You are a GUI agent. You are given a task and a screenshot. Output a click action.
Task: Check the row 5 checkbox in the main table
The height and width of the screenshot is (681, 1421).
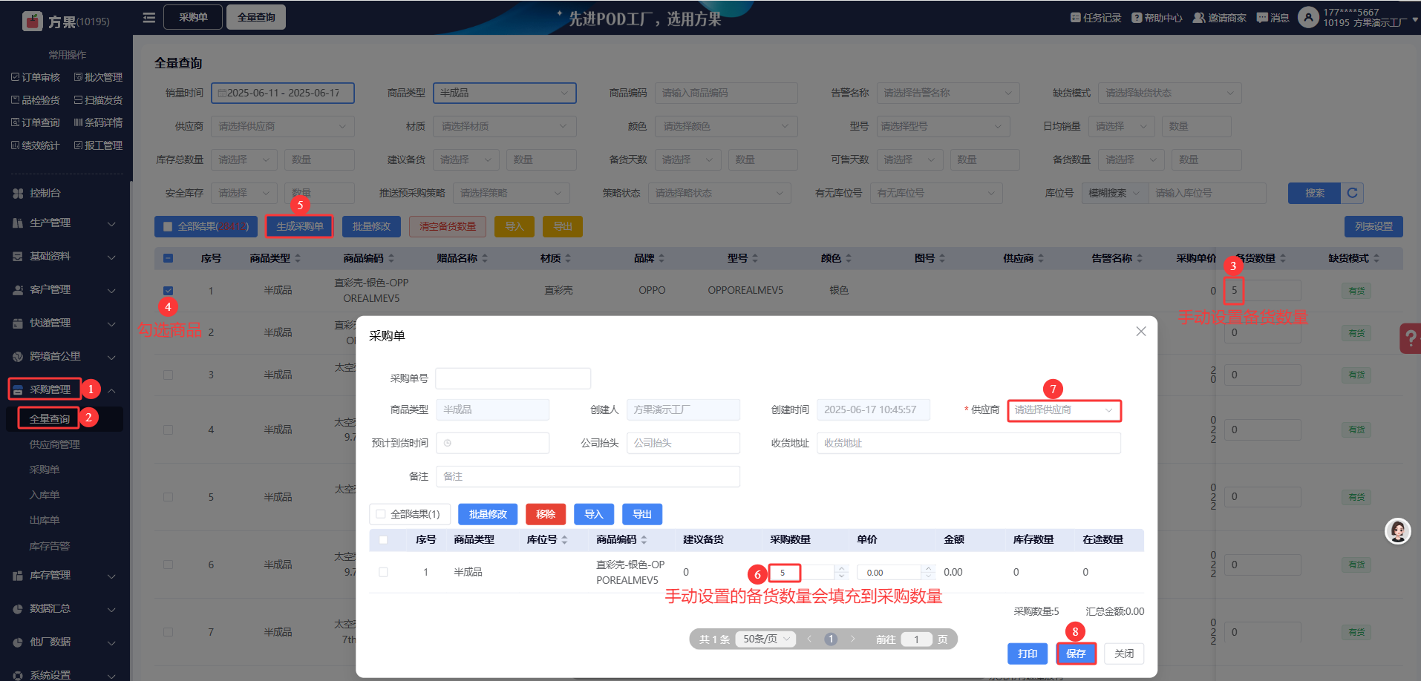tap(168, 497)
